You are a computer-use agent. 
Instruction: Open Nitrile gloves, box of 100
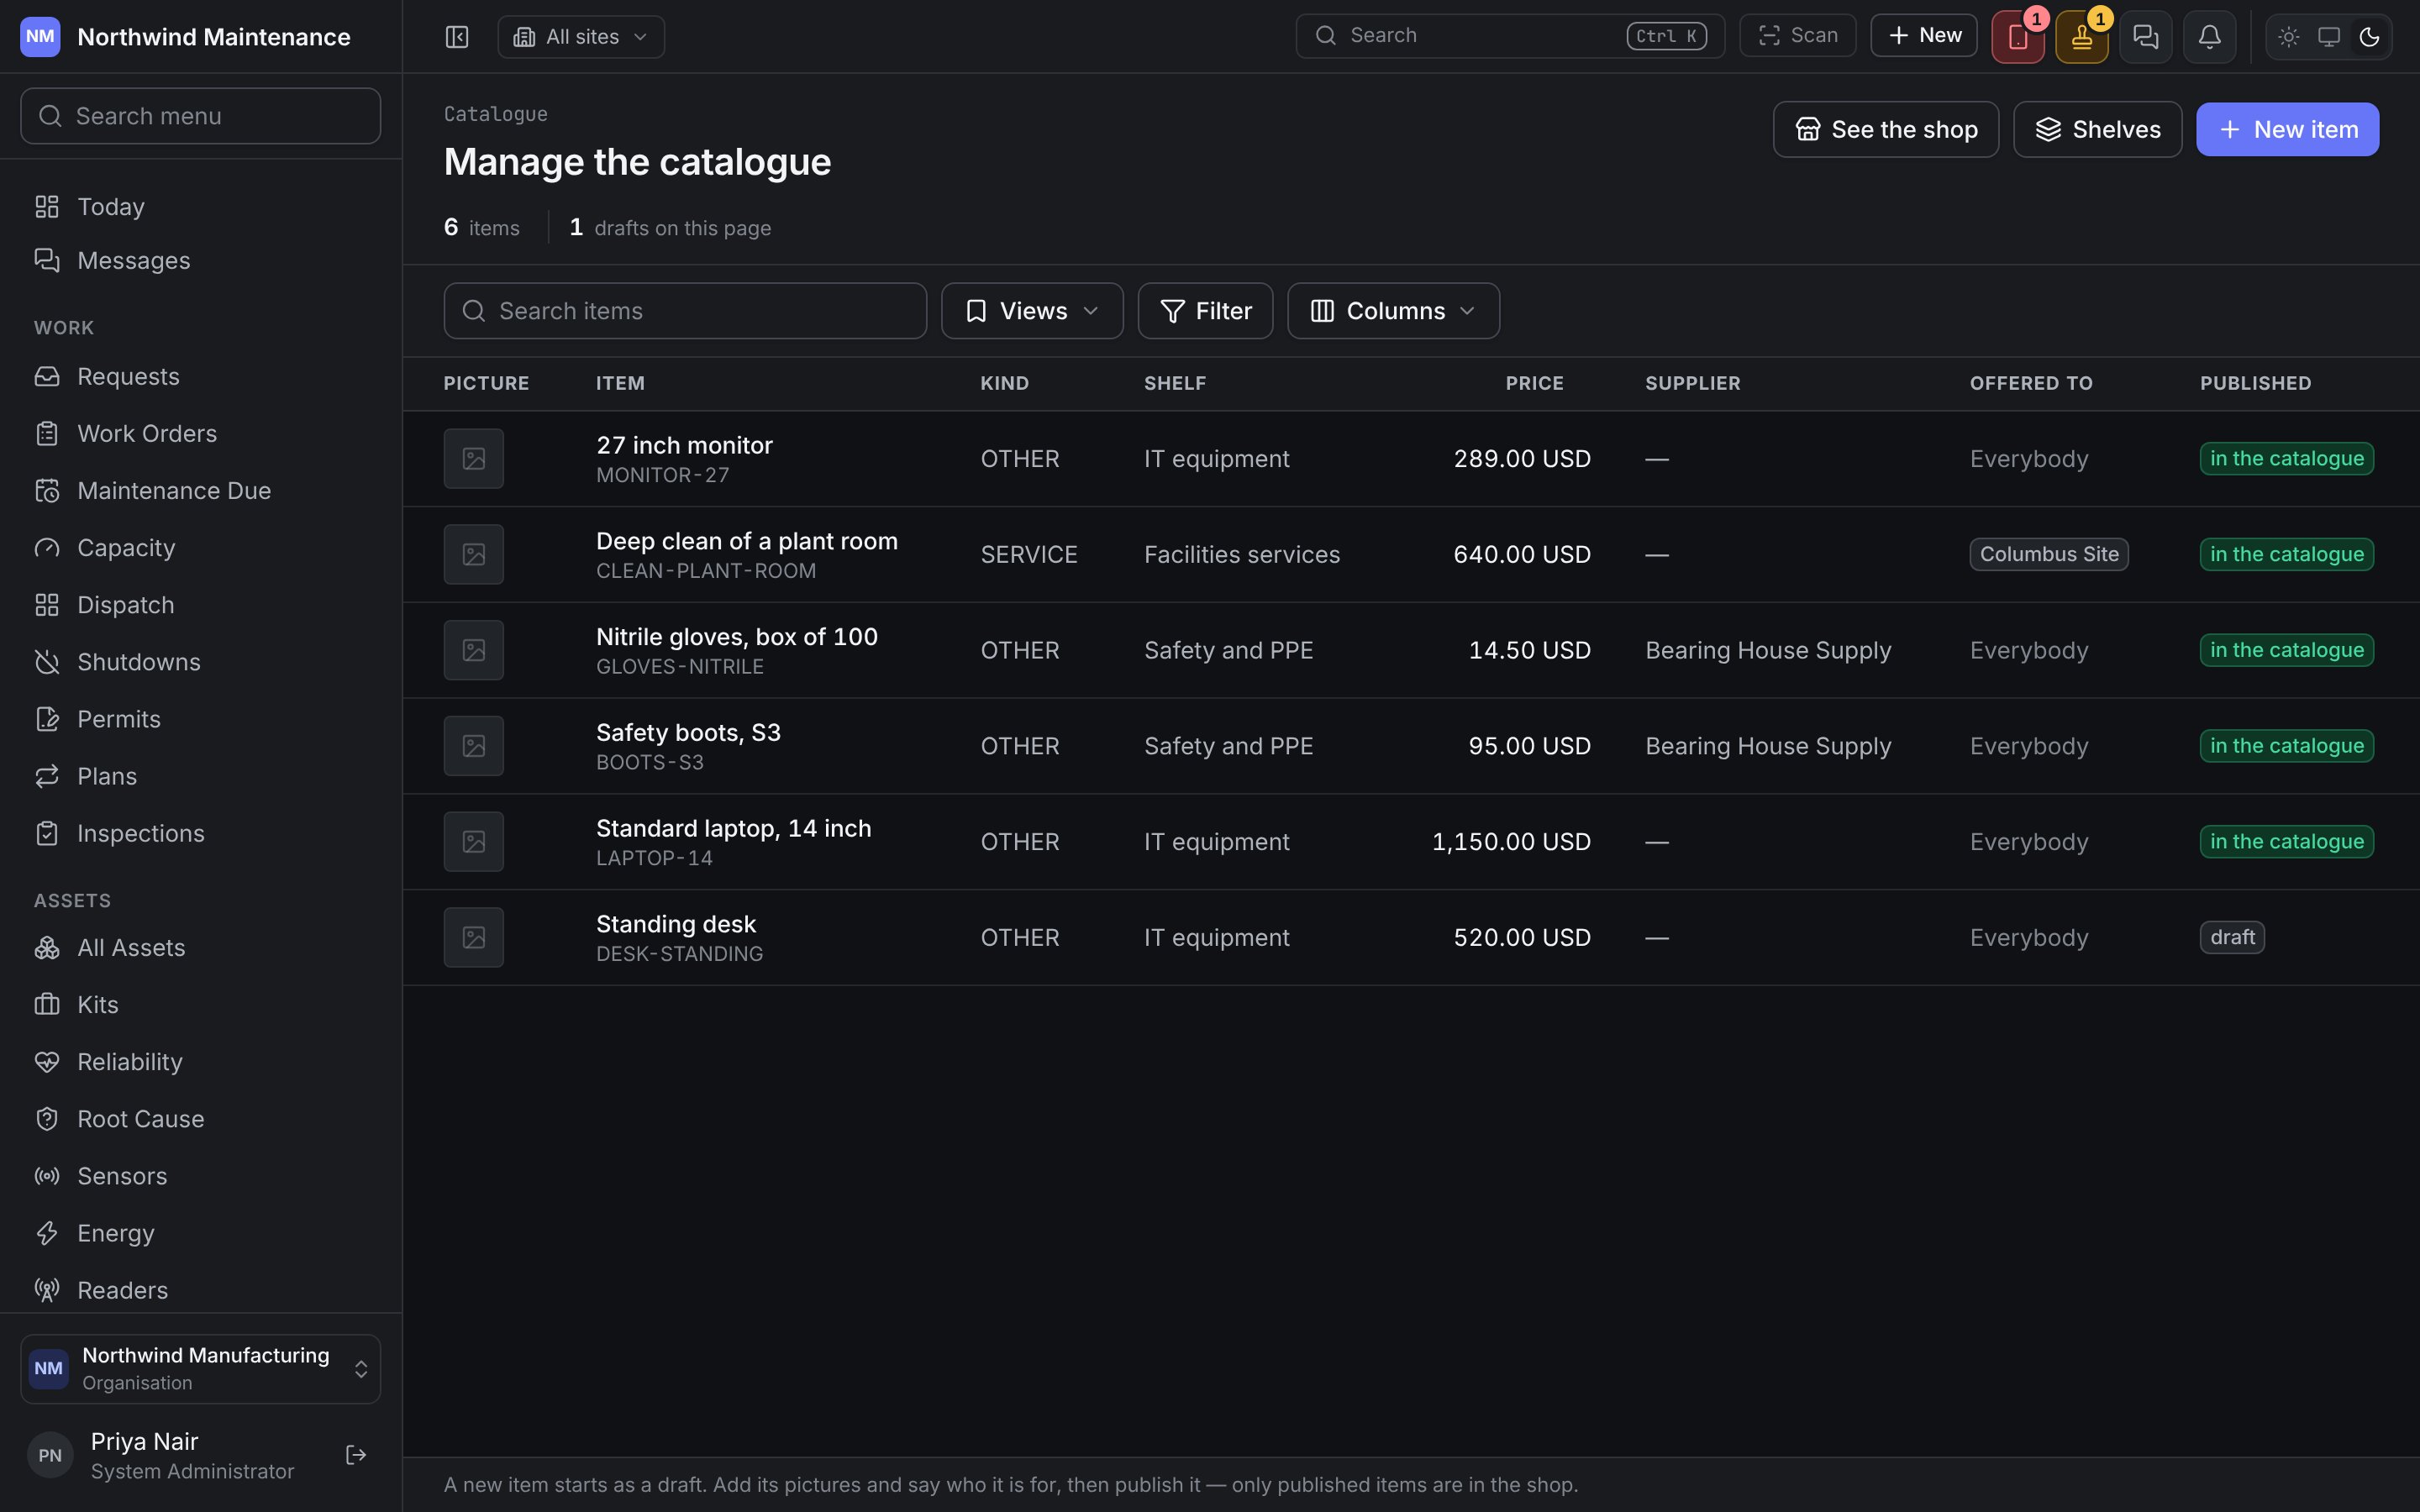tap(736, 637)
